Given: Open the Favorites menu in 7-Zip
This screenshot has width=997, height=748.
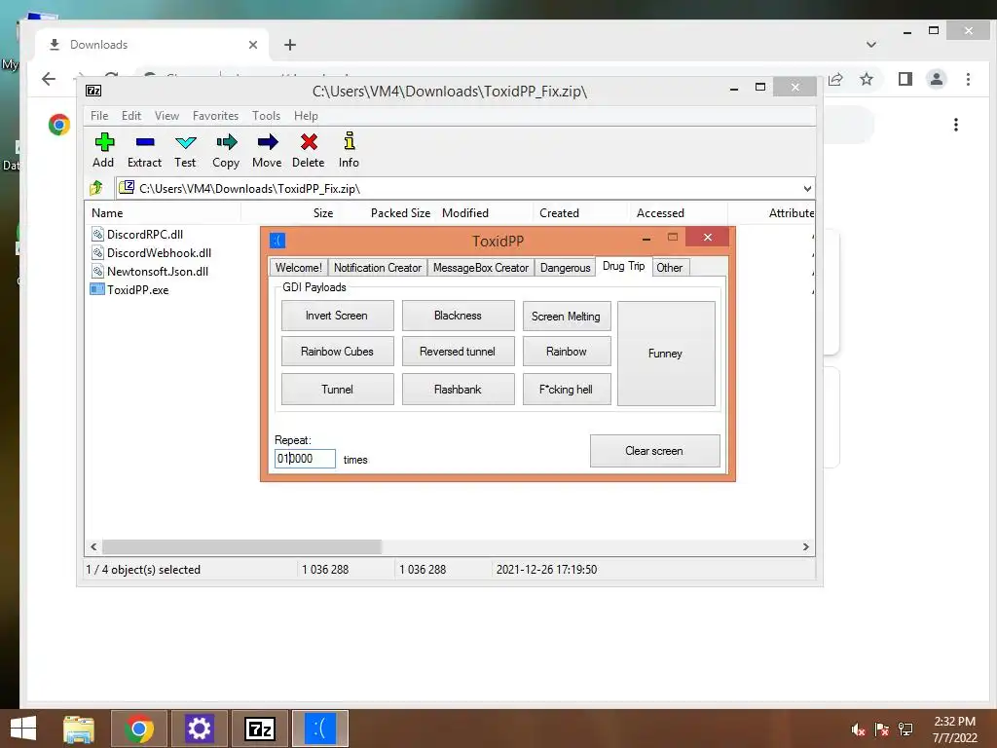Looking at the screenshot, I should [215, 115].
